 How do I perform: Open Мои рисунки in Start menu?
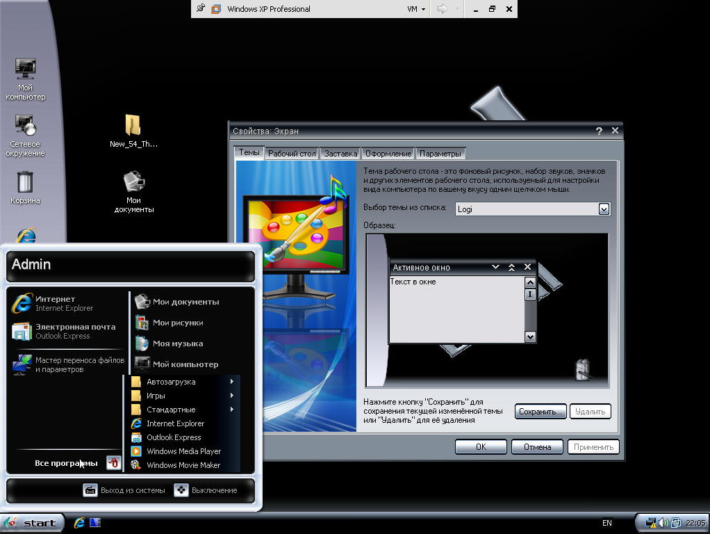(x=170, y=323)
